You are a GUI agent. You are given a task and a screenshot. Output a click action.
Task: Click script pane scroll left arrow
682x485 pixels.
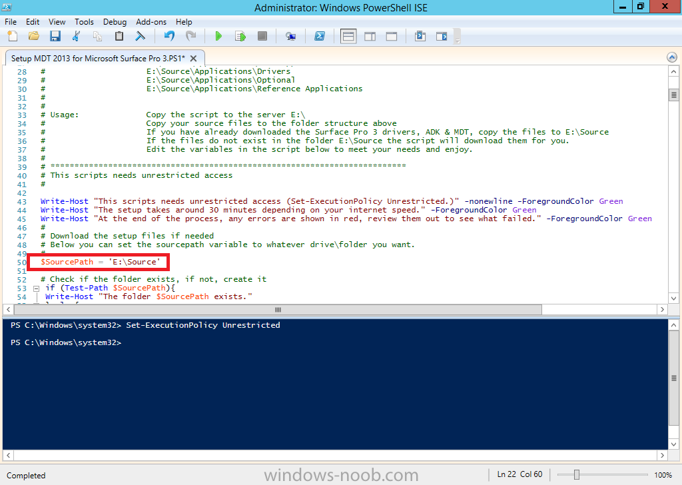(8, 310)
